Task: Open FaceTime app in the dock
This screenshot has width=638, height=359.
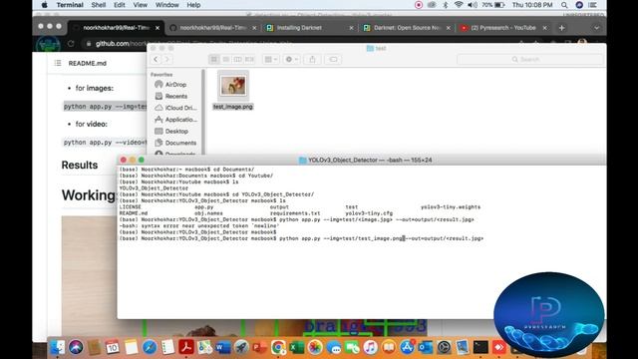Action: 352,347
